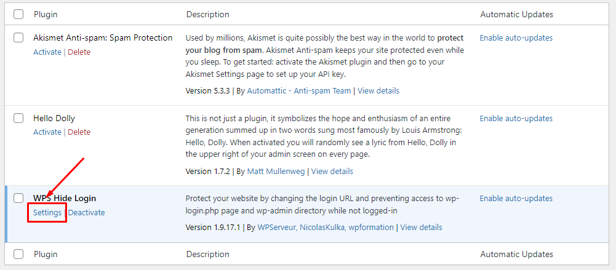The height and width of the screenshot is (270, 616).
Task: View details of Akismet plugin
Action: pos(378,91)
